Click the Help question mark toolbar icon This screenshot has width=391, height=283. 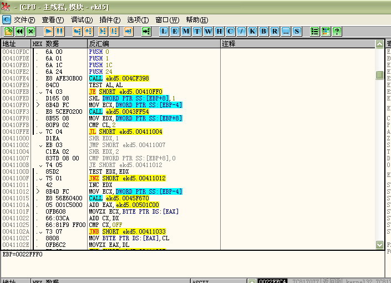pyautogui.click(x=337, y=31)
